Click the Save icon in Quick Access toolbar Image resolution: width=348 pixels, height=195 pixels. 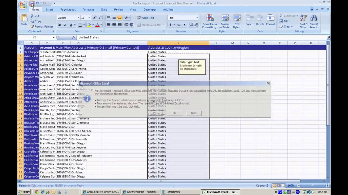click(32, 3)
